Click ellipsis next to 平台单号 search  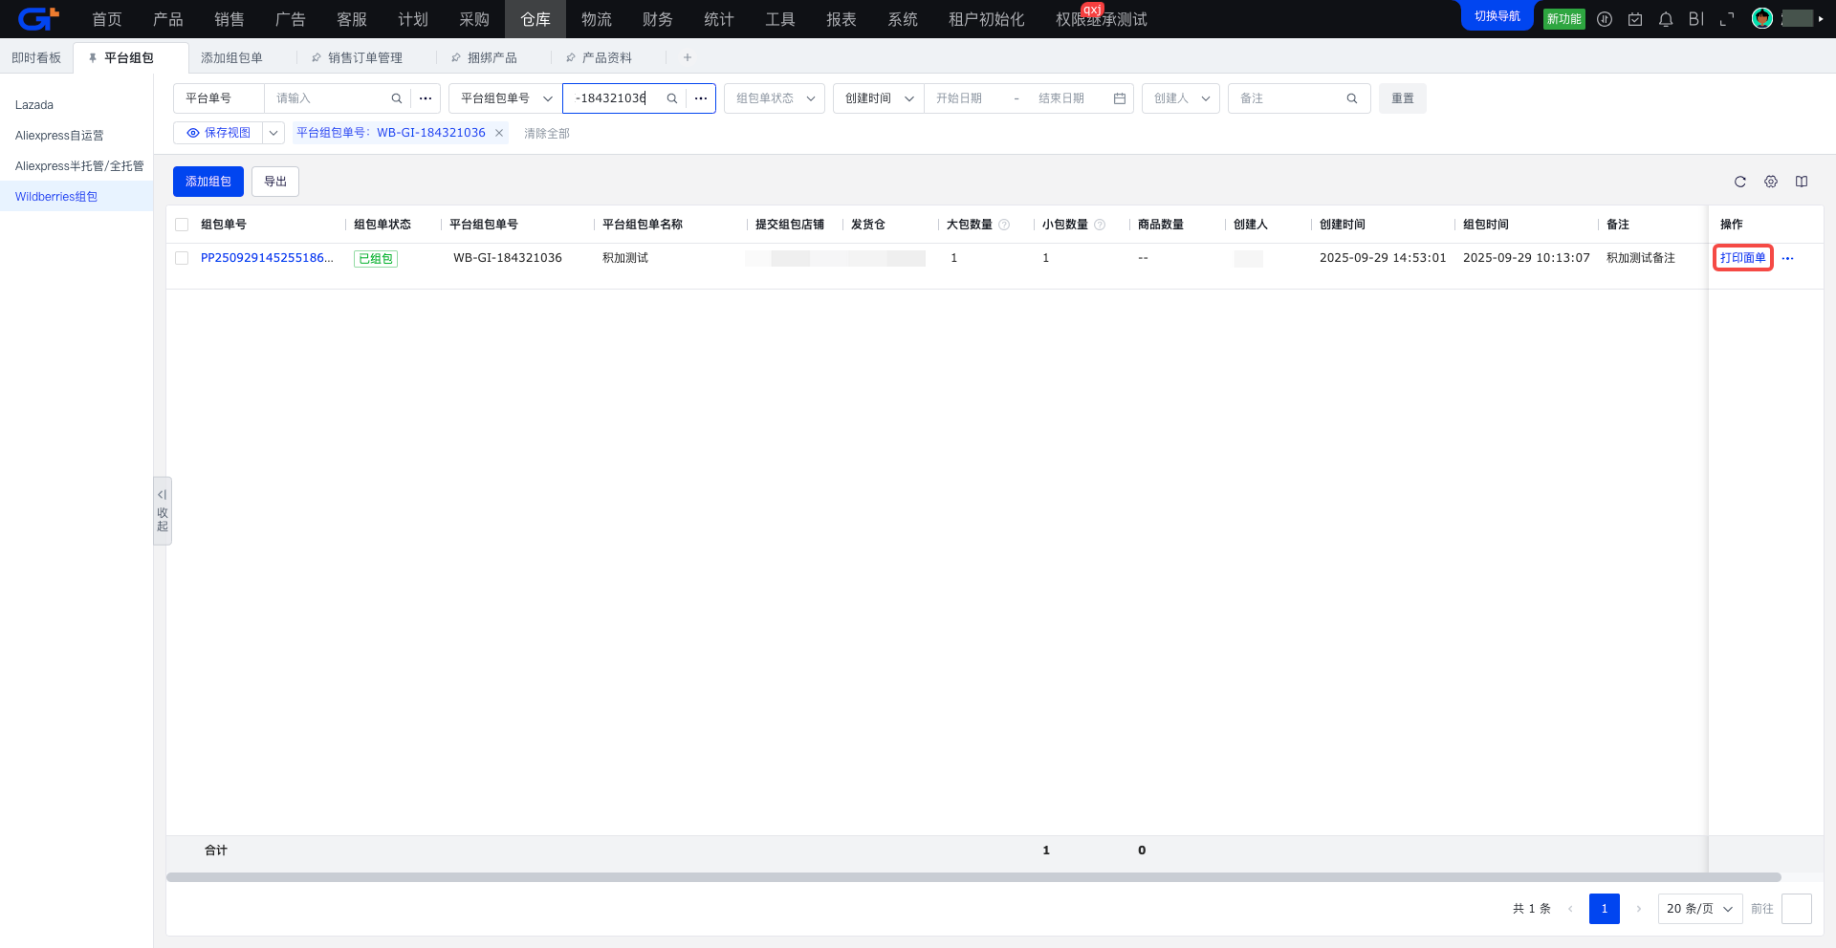point(426,98)
